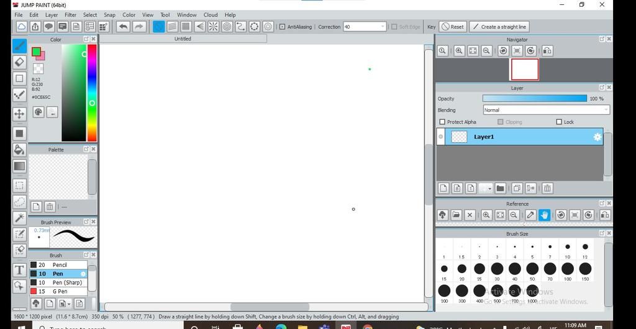Open the Filter menu
636x329 pixels.
[70, 15]
